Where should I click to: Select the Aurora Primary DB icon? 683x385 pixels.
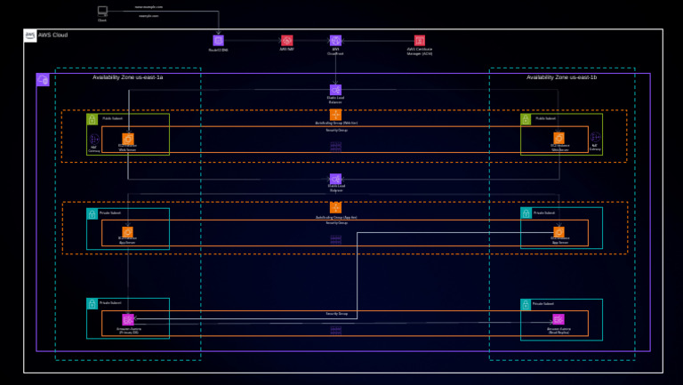[128, 320]
